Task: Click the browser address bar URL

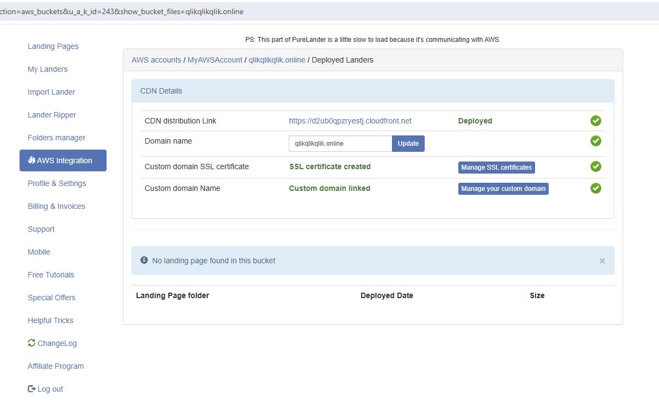Action: 122,11
